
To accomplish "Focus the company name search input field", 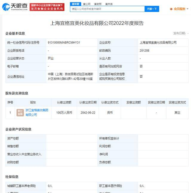I will coord(107,9).
